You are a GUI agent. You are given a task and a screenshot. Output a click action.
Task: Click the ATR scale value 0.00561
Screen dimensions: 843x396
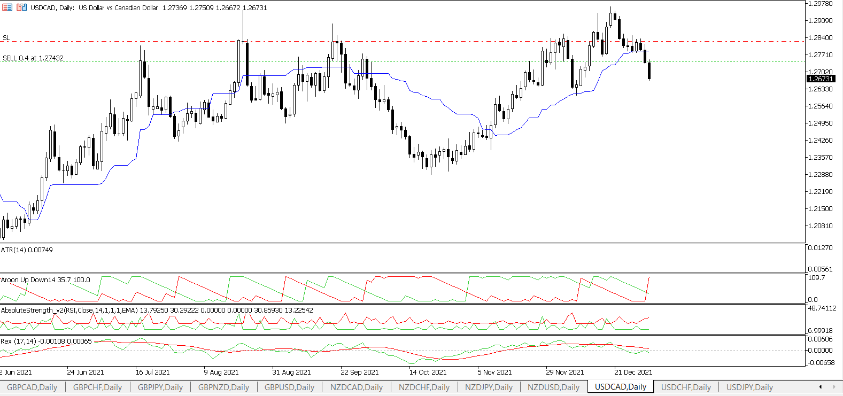pyautogui.click(x=820, y=269)
